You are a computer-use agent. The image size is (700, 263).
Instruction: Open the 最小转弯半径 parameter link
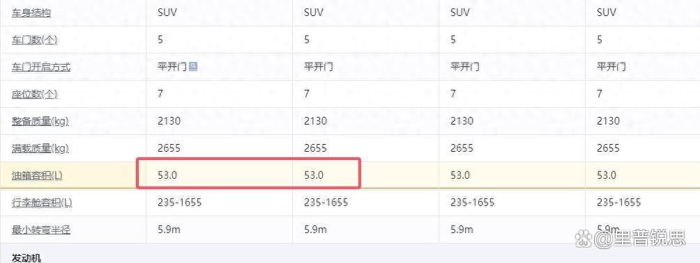[41, 230]
